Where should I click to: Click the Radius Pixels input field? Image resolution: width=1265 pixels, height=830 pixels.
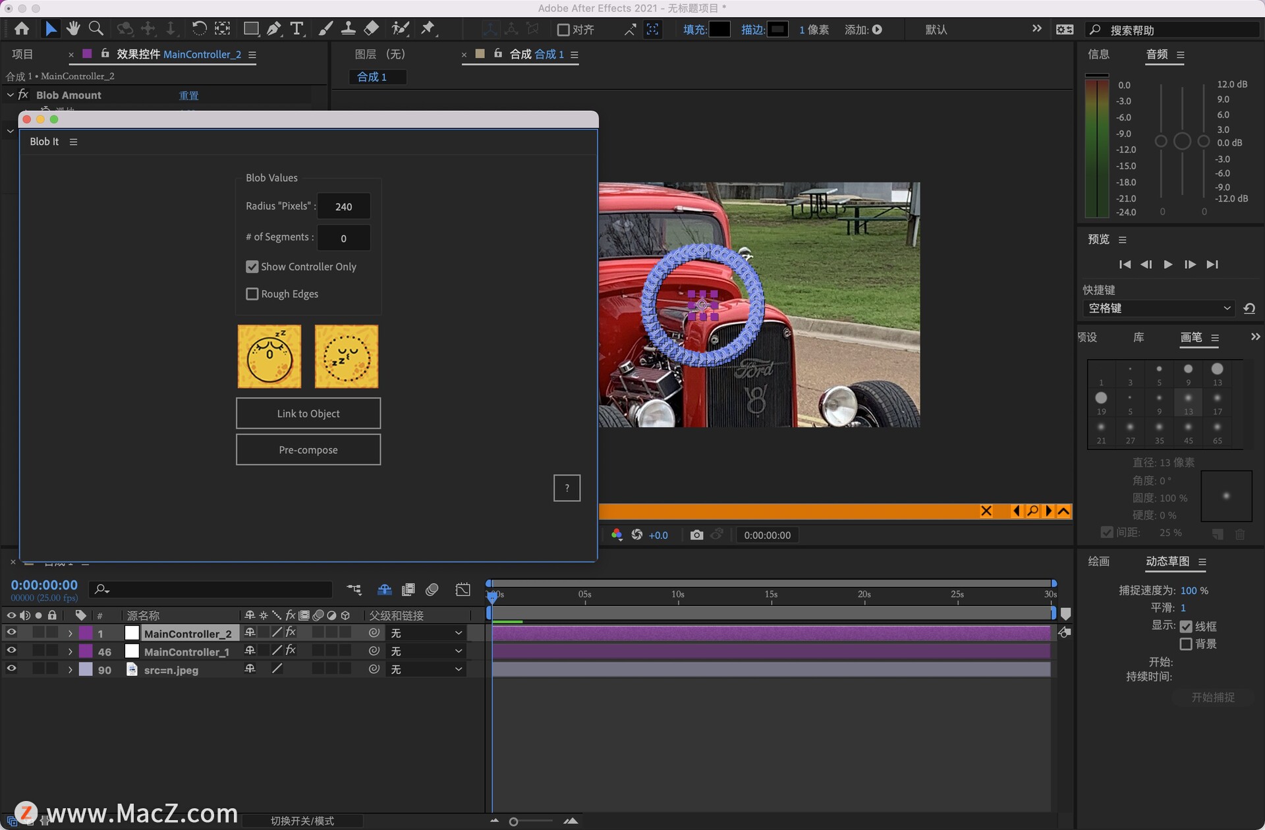click(343, 206)
